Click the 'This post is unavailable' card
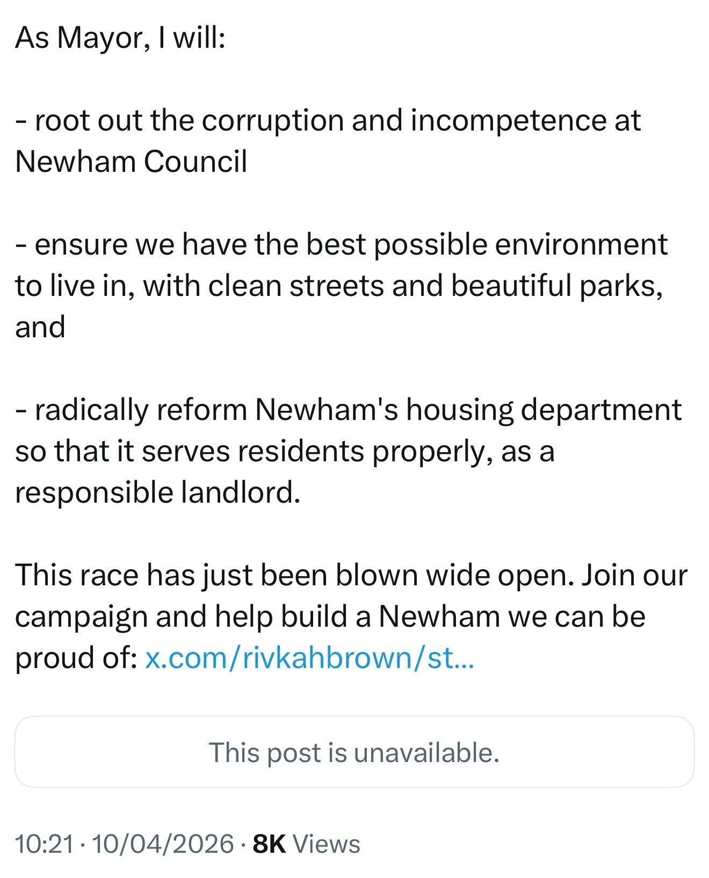Screen dimensions: 709x878 point(354,752)
